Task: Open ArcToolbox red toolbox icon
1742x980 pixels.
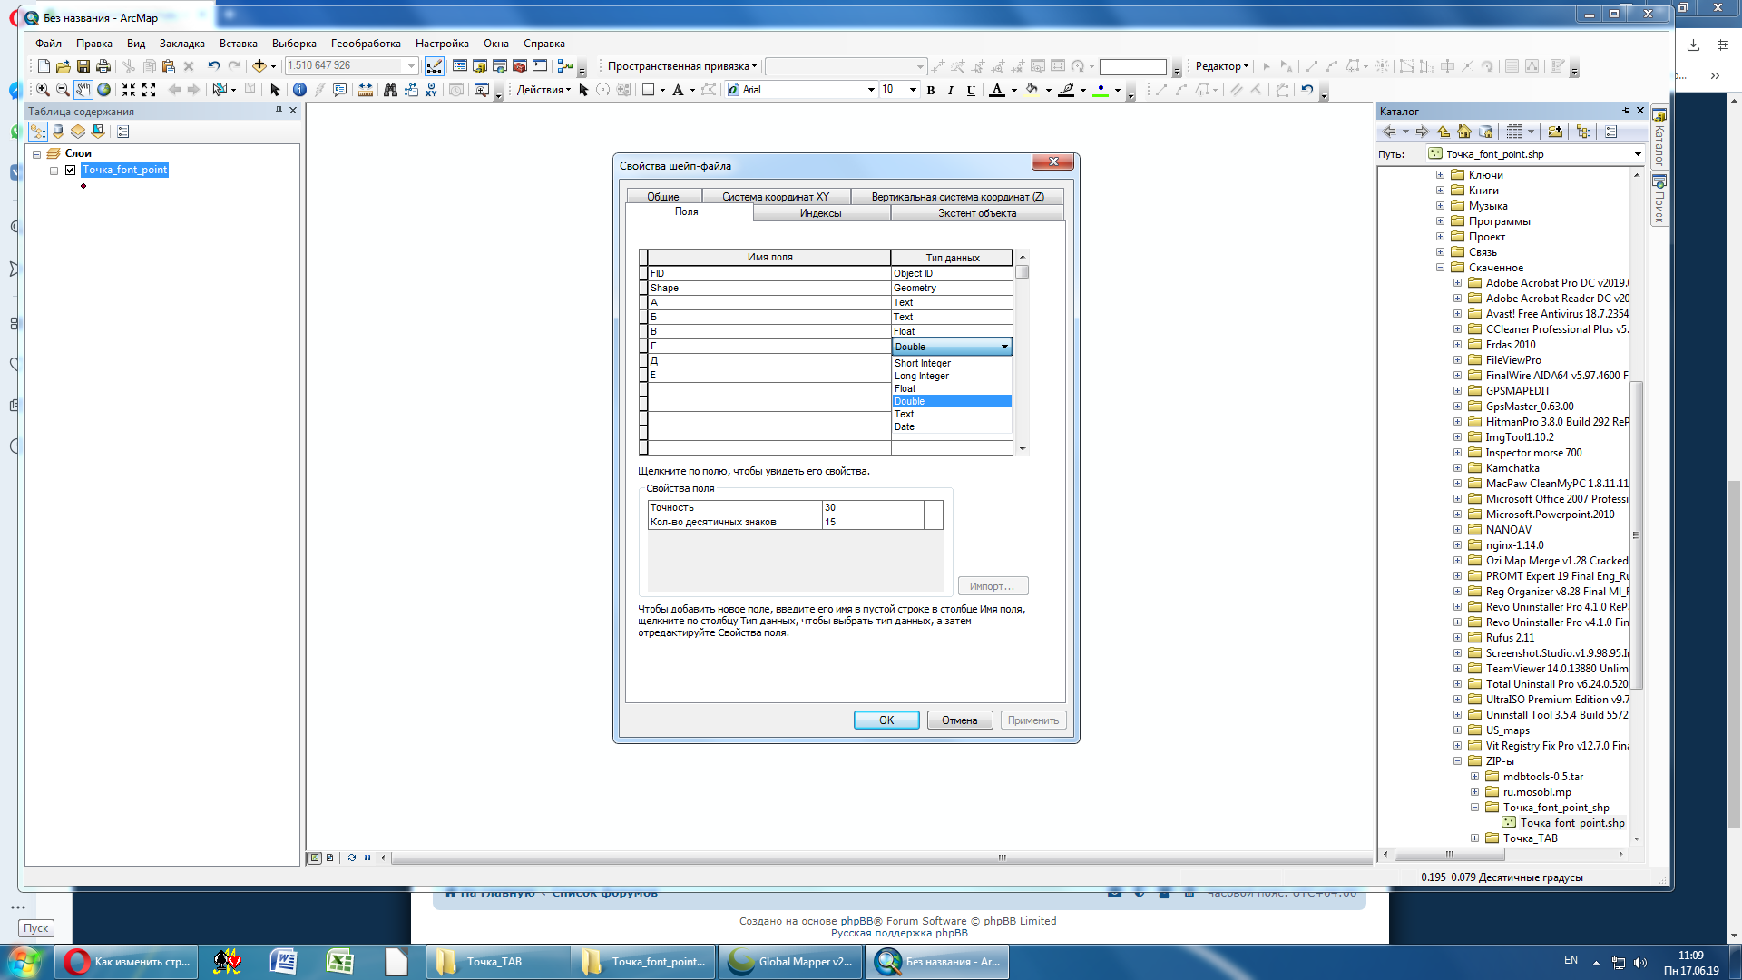Action: pyautogui.click(x=520, y=66)
